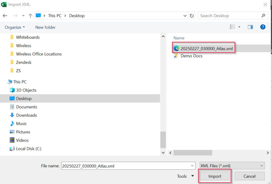Click the New folder command

click(x=45, y=27)
